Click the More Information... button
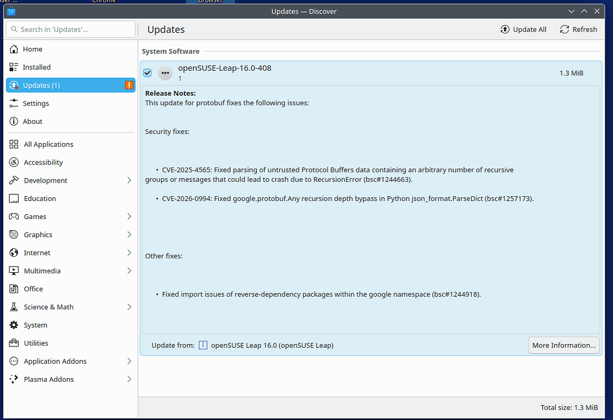613x420 pixels. click(564, 345)
